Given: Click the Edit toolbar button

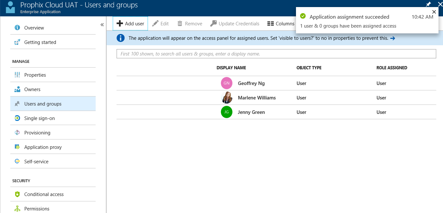Looking at the screenshot, I should 161,23.
